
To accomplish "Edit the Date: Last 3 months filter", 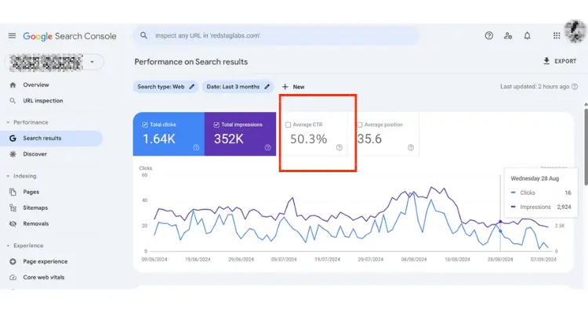I will tap(238, 87).
